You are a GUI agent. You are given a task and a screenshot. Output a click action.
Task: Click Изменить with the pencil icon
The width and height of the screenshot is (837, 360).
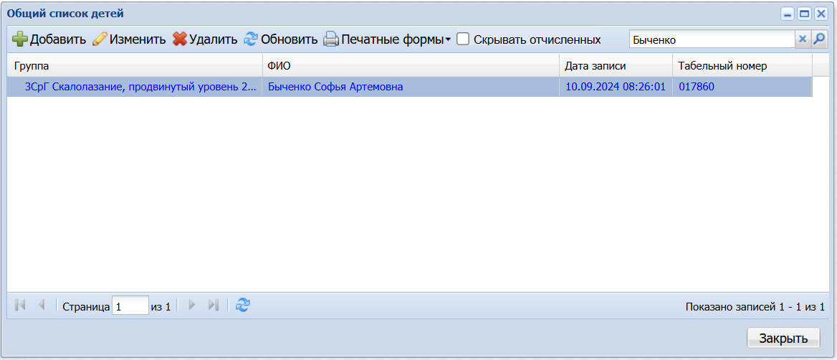[129, 39]
